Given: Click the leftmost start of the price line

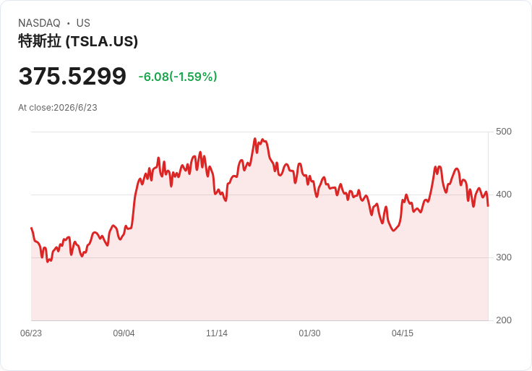Looking at the screenshot, I should pos(32,228).
